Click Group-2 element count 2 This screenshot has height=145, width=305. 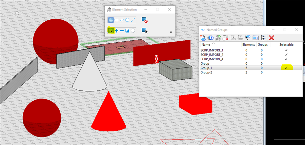[246, 72]
